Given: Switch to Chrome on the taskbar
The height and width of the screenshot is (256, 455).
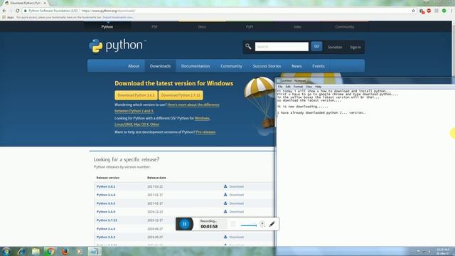Looking at the screenshot, I should [50, 251].
